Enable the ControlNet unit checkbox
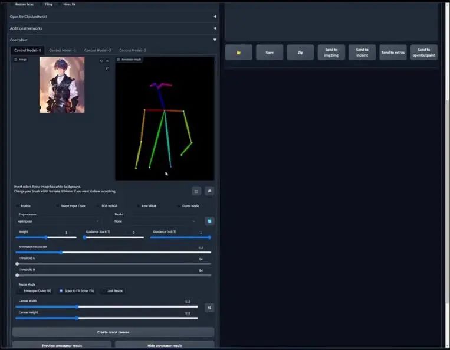 point(18,206)
